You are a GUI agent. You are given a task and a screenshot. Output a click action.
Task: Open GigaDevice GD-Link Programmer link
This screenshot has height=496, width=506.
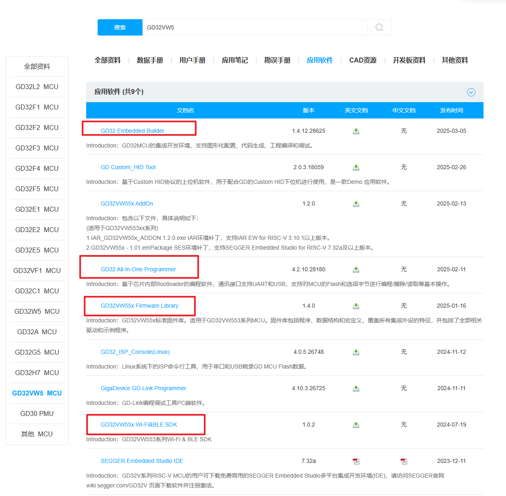[x=143, y=388]
